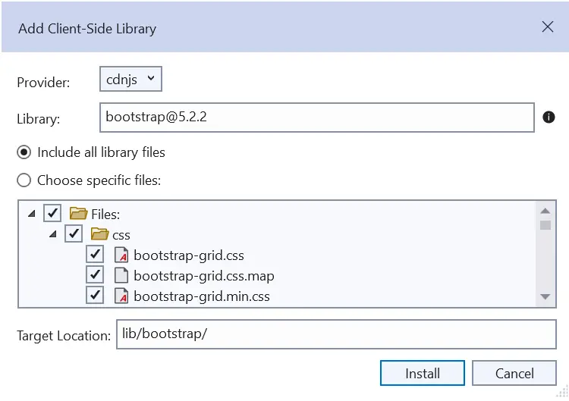
Task: Collapse the css folder node
Action: click(53, 234)
